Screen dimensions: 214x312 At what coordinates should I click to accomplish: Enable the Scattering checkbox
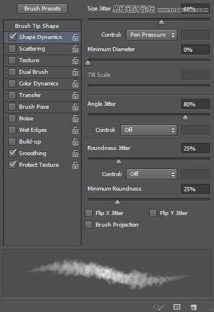(12, 49)
